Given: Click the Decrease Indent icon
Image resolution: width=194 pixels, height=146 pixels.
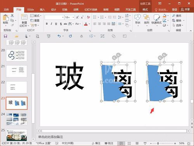Looking at the screenshot, I should pyautogui.click(x=110, y=17).
